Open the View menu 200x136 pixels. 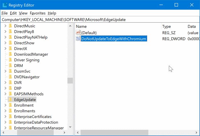(23, 13)
